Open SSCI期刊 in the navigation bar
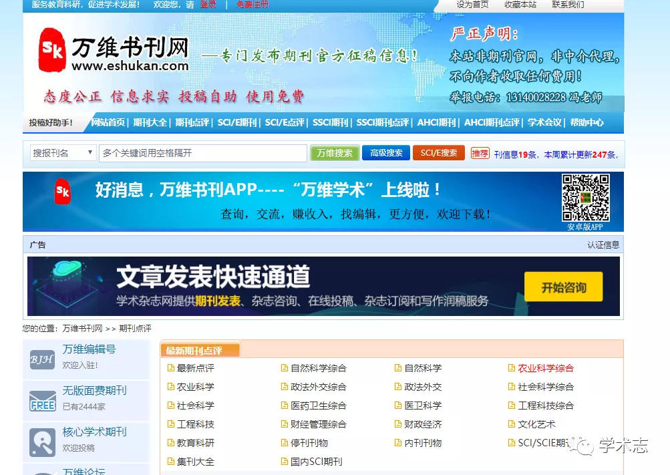 (x=330, y=123)
